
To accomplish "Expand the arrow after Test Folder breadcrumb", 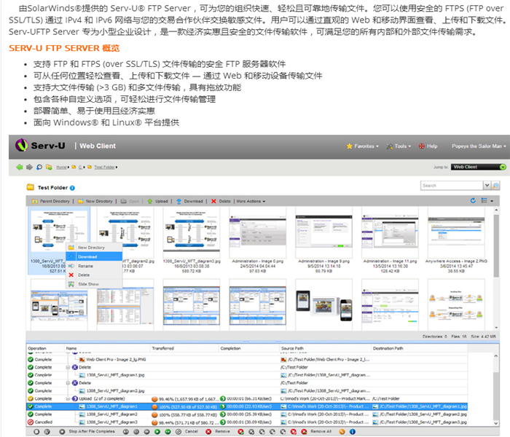I will point(117,167).
